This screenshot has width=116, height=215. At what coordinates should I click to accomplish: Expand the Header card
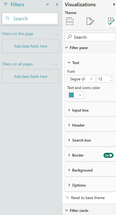coord(90,125)
